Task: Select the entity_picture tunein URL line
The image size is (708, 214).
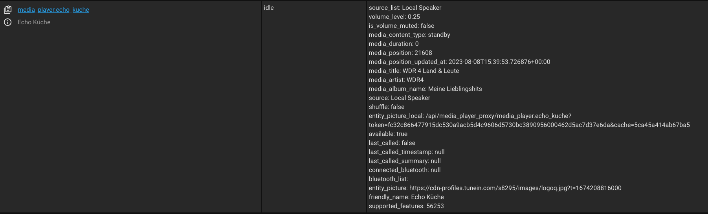Action: pyautogui.click(x=495, y=188)
